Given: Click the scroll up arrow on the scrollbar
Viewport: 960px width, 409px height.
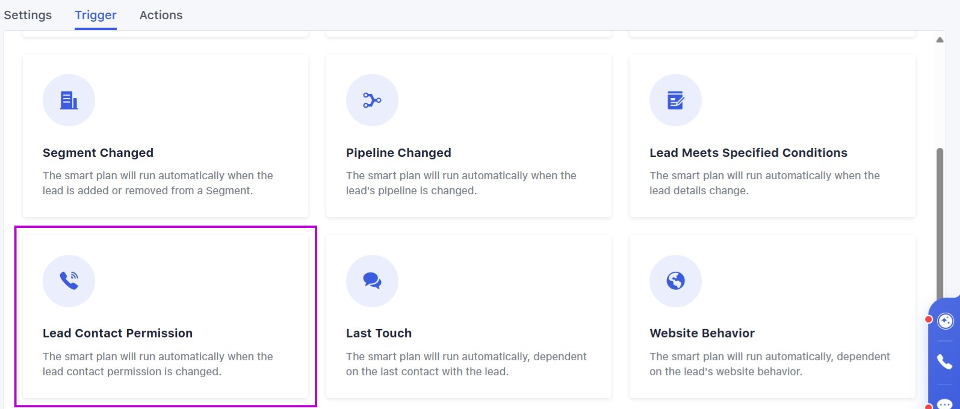Looking at the screenshot, I should tap(940, 40).
